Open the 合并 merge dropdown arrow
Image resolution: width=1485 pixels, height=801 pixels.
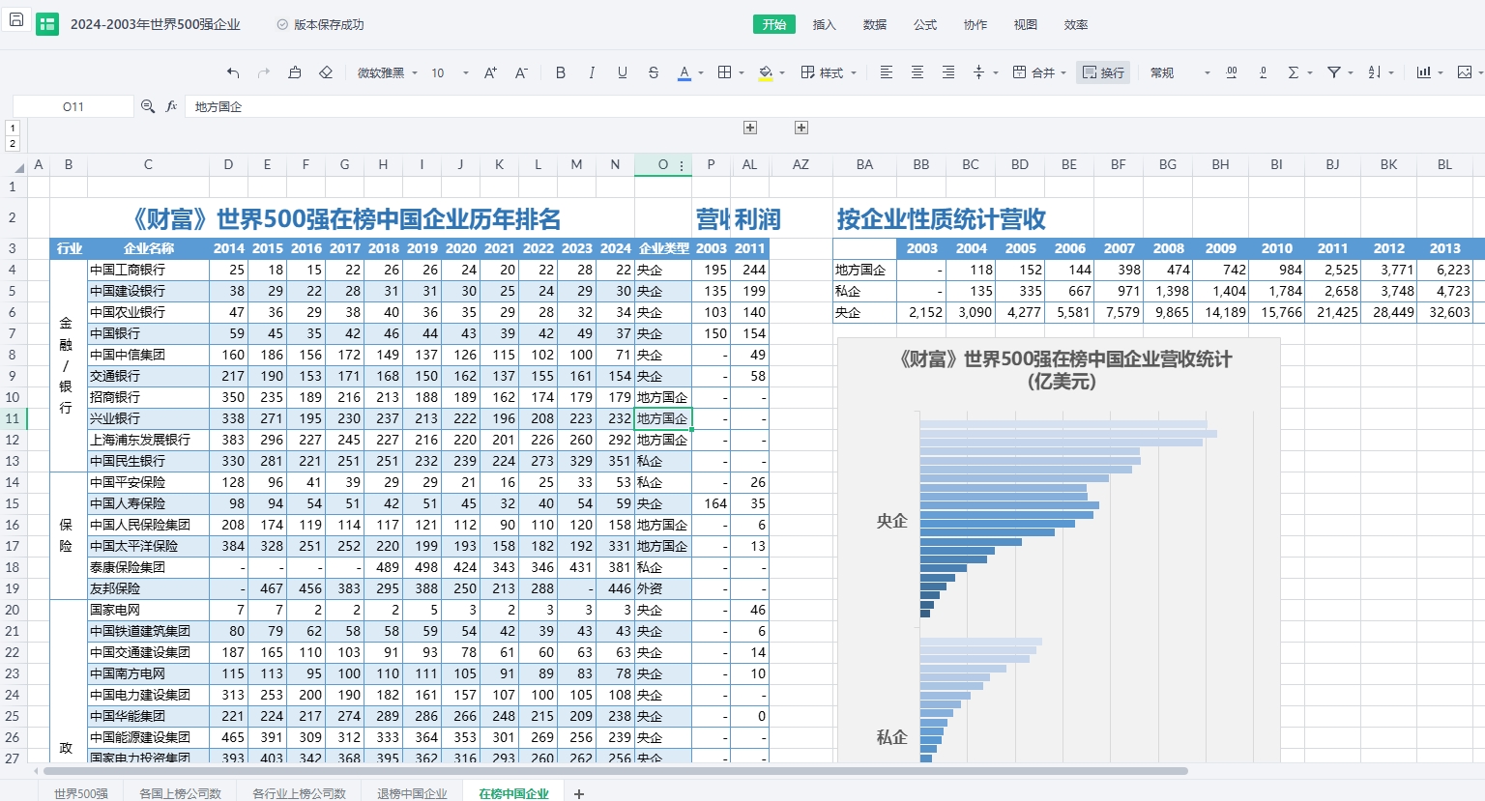coord(1063,72)
